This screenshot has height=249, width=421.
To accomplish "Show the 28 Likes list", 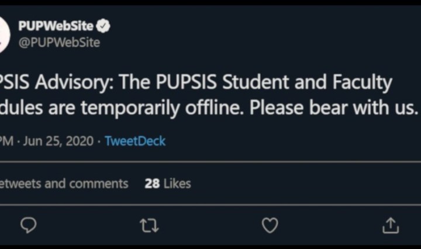I will click(168, 184).
